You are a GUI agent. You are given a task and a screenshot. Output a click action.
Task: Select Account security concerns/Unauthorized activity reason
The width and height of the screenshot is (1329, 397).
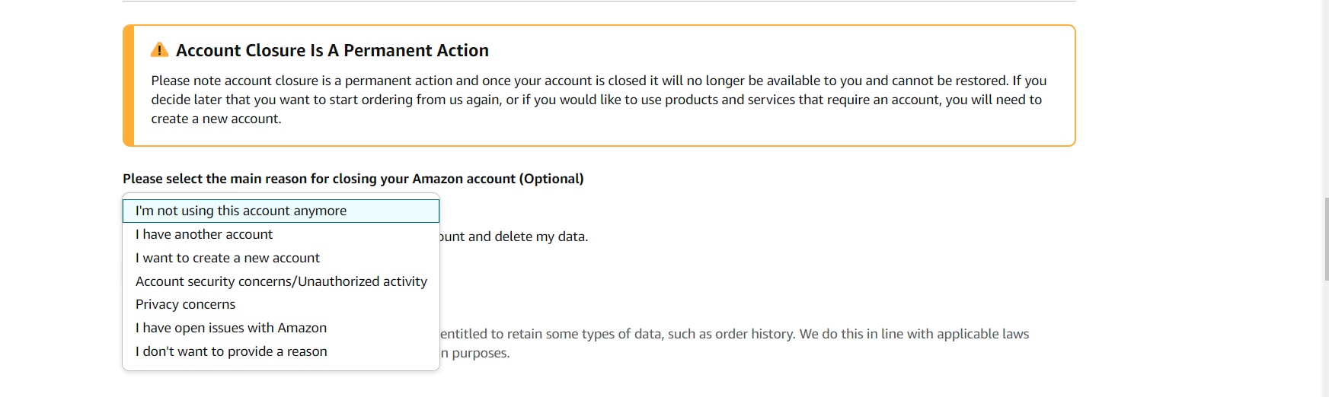281,281
